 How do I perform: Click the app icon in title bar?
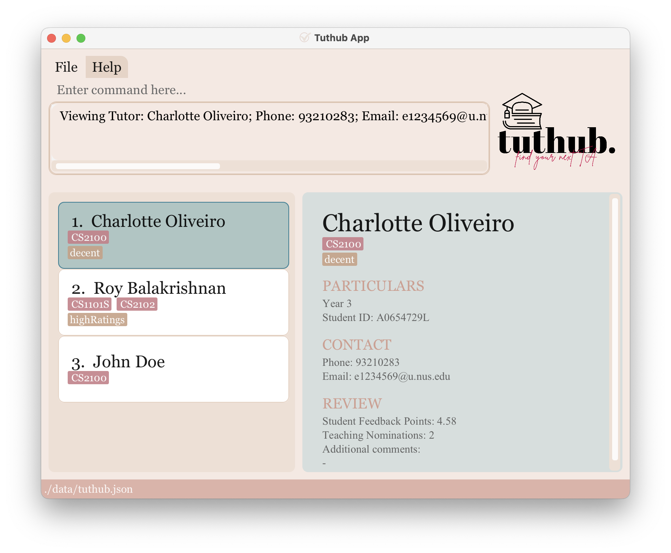[x=305, y=38]
